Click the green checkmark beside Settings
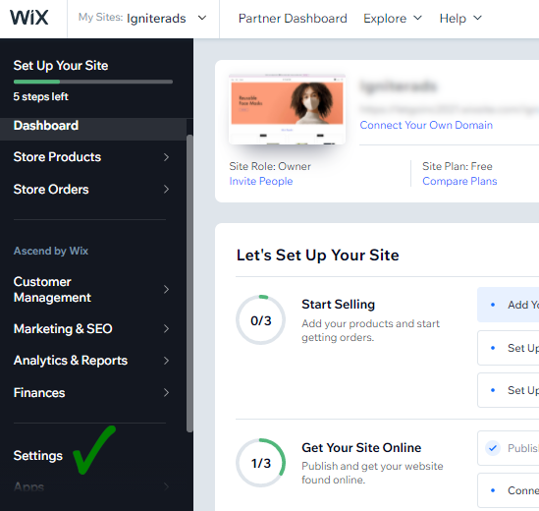539x511 pixels. point(94,450)
